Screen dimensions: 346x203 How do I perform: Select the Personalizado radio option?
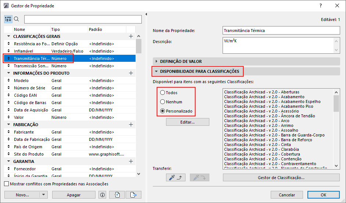click(x=162, y=111)
